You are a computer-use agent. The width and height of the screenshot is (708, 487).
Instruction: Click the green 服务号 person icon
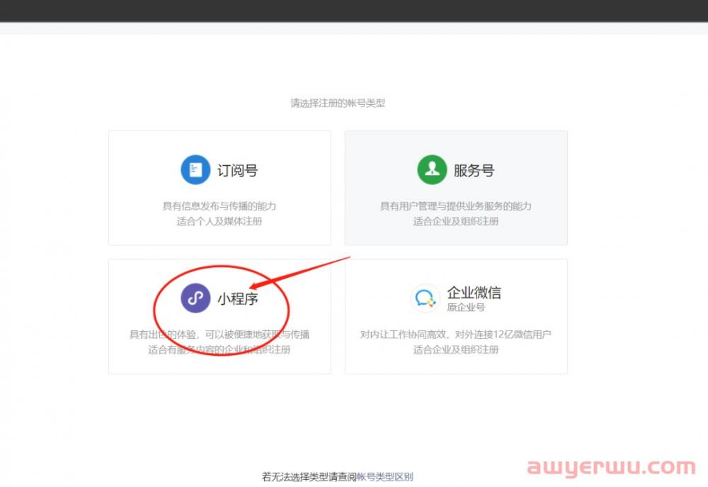432,169
